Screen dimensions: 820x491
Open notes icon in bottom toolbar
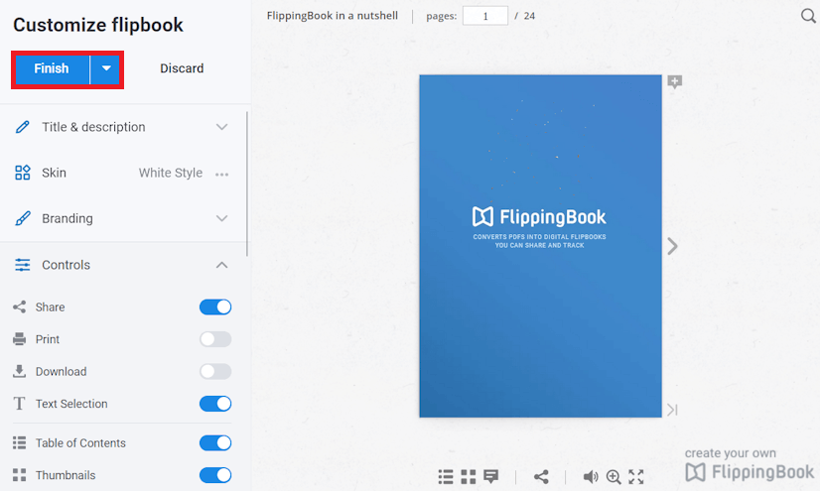coord(490,477)
